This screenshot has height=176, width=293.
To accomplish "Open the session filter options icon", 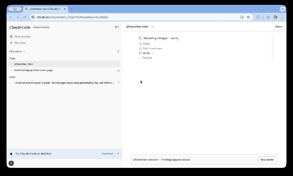I will [118, 51].
